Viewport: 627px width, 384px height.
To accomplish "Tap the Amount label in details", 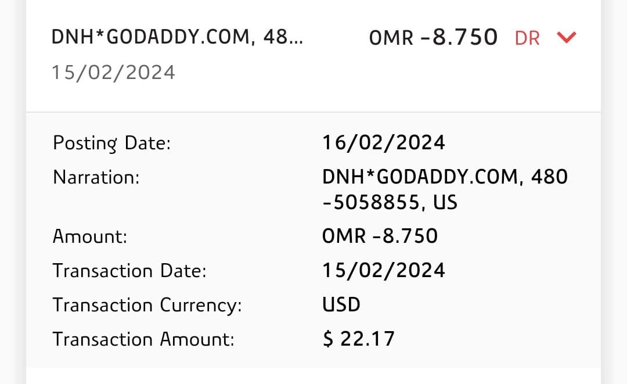I will (x=90, y=236).
